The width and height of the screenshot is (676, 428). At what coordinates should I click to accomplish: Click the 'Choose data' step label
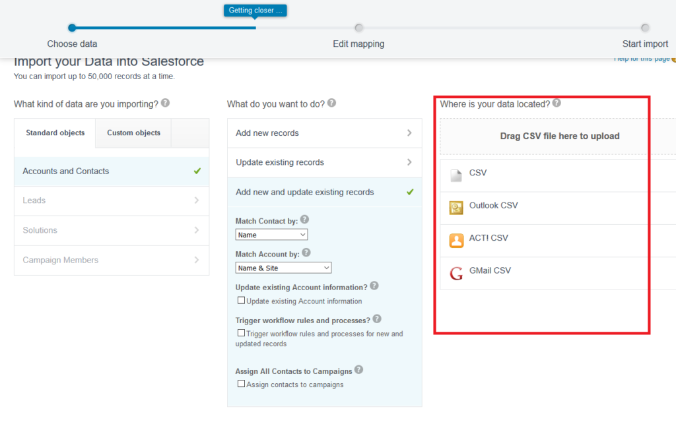pyautogui.click(x=72, y=44)
